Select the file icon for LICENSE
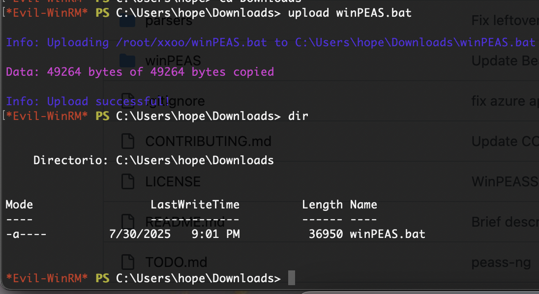The width and height of the screenshot is (539, 294). tap(127, 181)
